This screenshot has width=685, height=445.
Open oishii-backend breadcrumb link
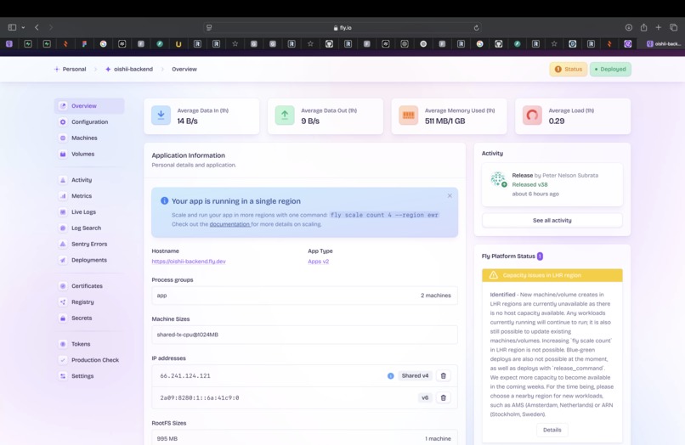click(129, 69)
